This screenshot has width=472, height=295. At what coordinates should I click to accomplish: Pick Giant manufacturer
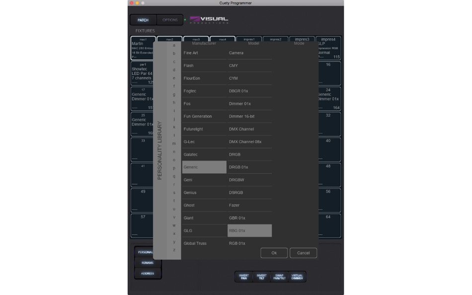pos(204,218)
